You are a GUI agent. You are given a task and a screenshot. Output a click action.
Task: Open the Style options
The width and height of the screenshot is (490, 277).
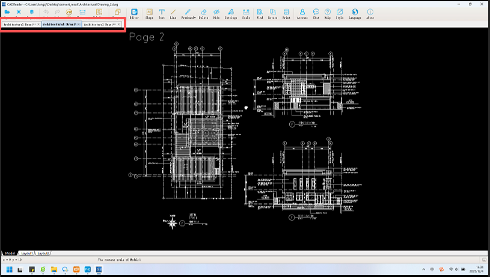(340, 13)
